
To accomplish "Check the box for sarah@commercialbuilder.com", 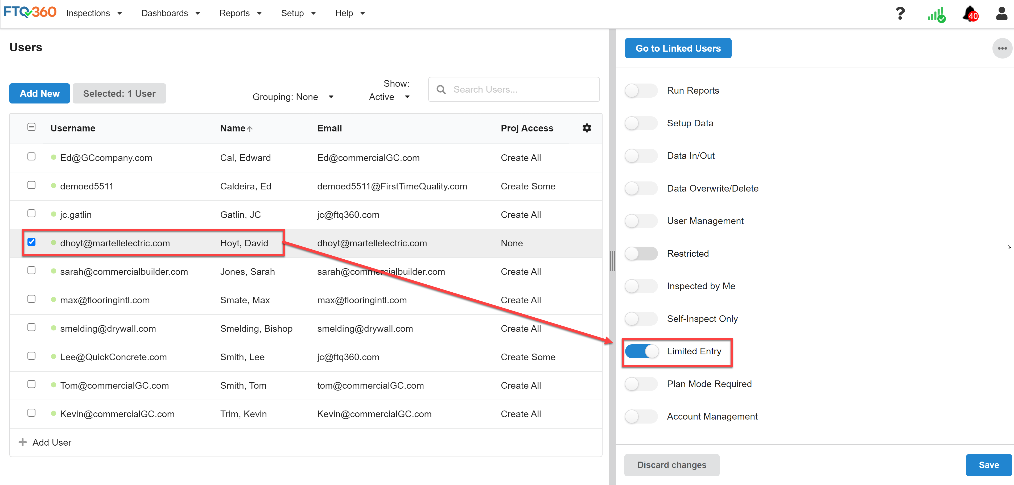I will 31,270.
